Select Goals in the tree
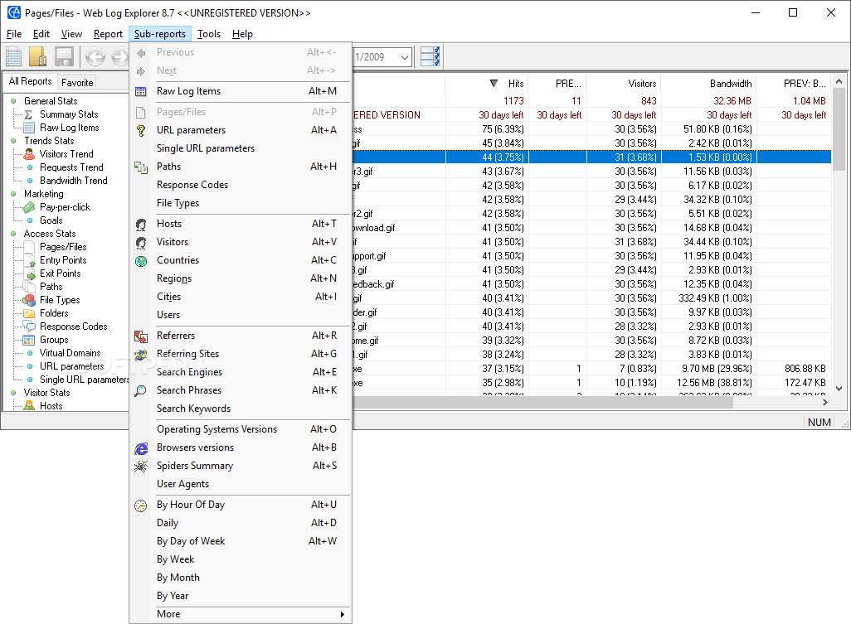Viewport: 851px width, 624px height. point(51,220)
